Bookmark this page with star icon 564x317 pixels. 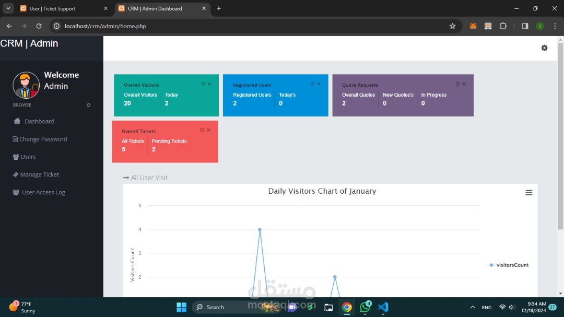[452, 26]
